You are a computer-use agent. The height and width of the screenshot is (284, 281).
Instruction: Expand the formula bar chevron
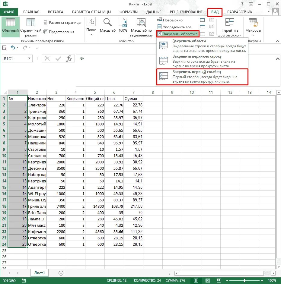[x=278, y=58]
